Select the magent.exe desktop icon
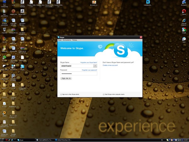The image size is (189, 142). (x=13, y=12)
